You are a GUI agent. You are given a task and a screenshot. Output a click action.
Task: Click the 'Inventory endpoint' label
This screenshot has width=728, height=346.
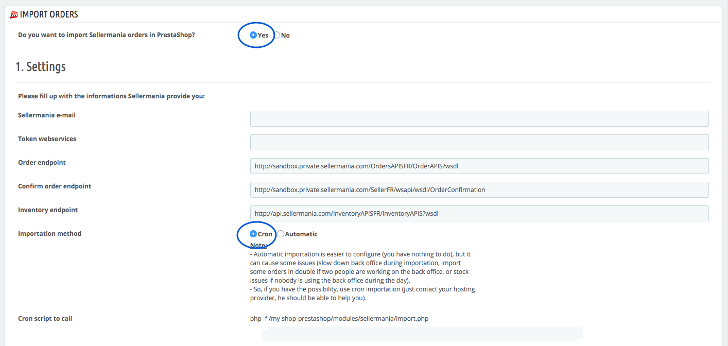(x=48, y=210)
